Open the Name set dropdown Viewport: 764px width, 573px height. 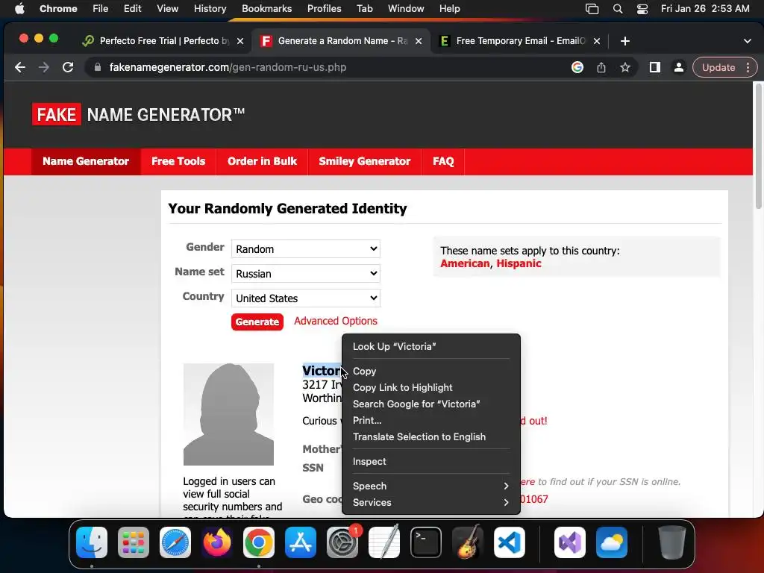305,273
